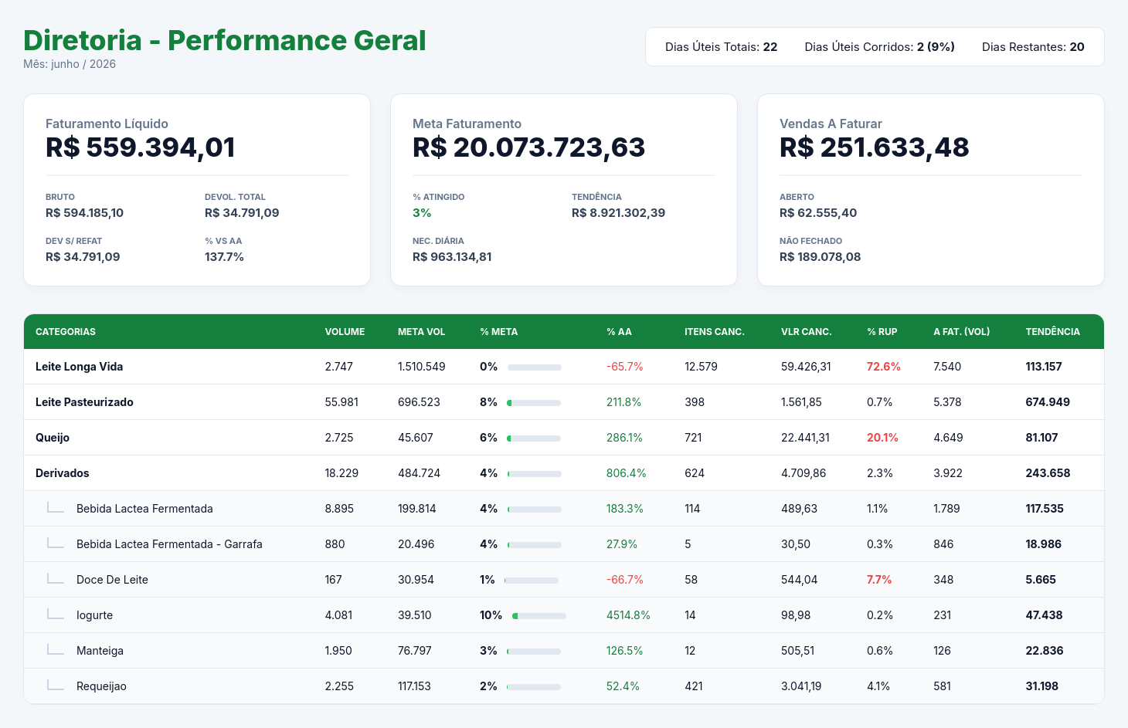Click the red 72.6% RUP value
This screenshot has height=728, width=1128.
tap(883, 367)
